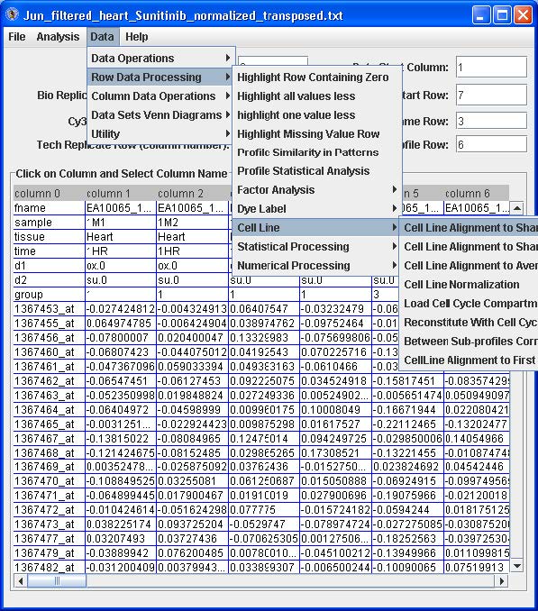Expand the Utility submenu

tap(161, 133)
